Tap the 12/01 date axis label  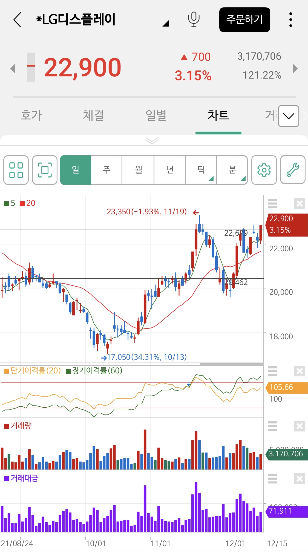pyautogui.click(x=235, y=543)
